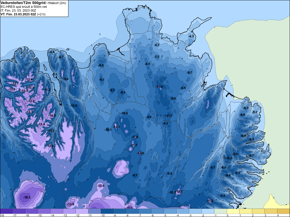Click the -4.3 temperature value
This screenshot has width=290, height=217.
191,36
